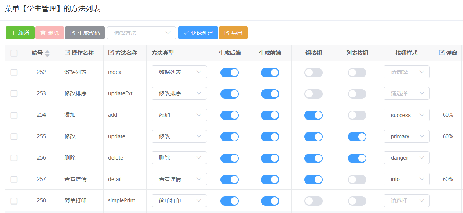This screenshot has width=463, height=213.
Task: Expand 方法类型 dropdown for the update row
Action: pyautogui.click(x=179, y=136)
